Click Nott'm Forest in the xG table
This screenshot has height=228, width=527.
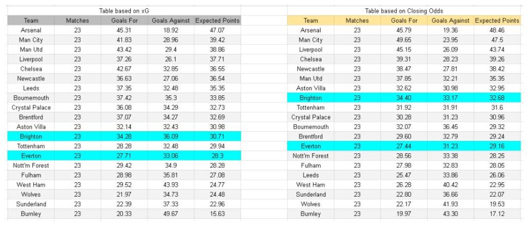[30, 165]
